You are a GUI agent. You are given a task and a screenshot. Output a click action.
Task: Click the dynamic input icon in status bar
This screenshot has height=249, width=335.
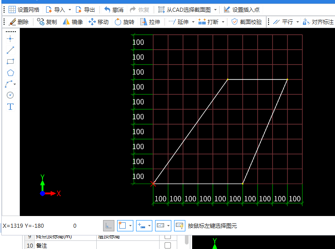[x=142, y=226]
